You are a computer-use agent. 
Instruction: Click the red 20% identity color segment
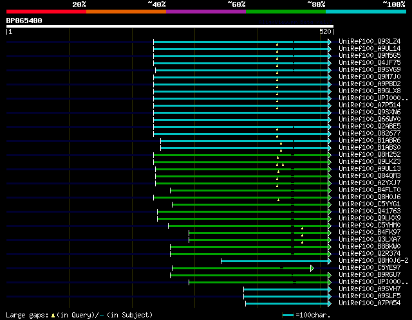point(46,12)
